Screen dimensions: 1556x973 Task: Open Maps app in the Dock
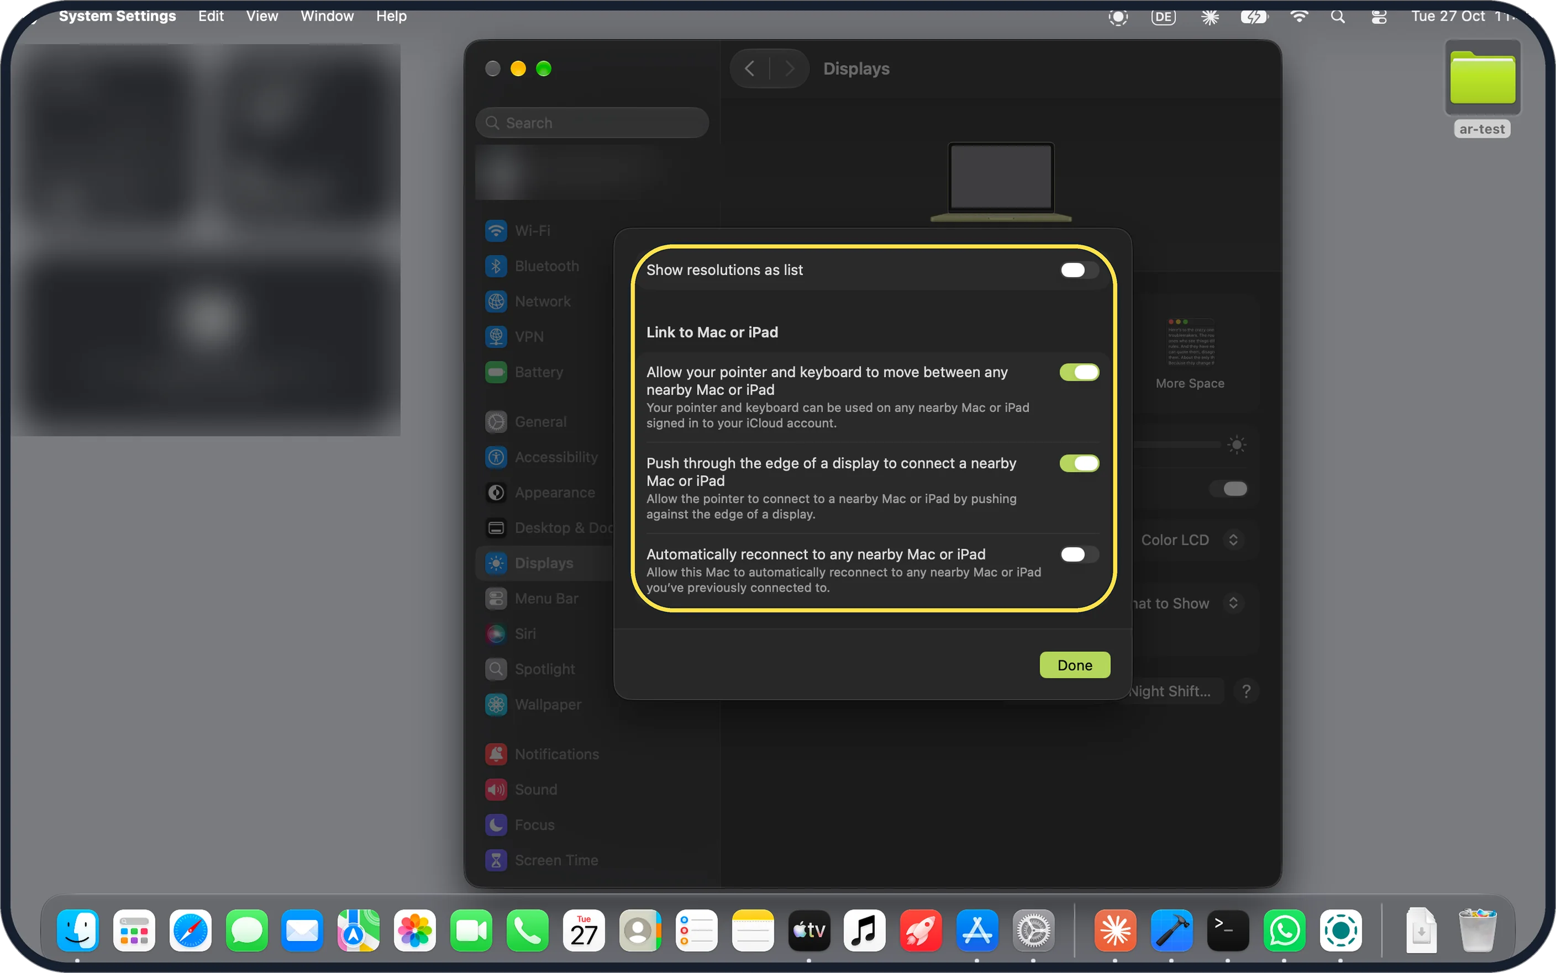(359, 930)
